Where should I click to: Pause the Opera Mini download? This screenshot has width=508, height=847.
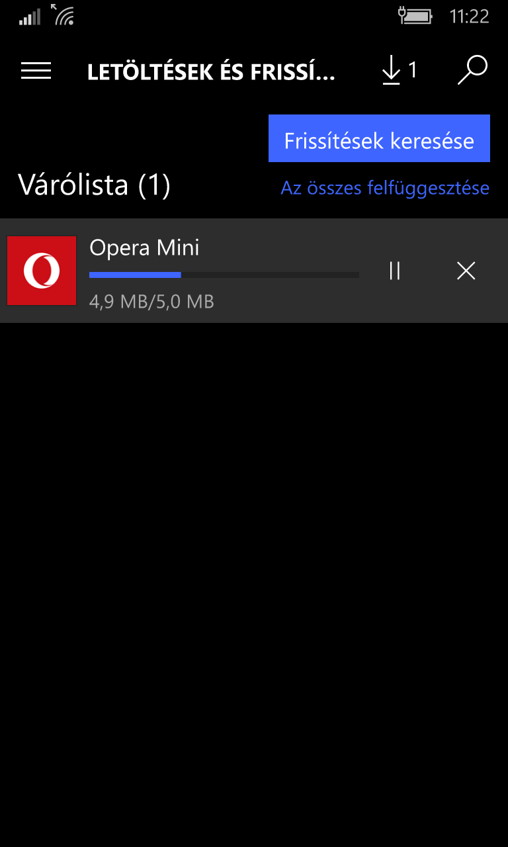point(395,271)
